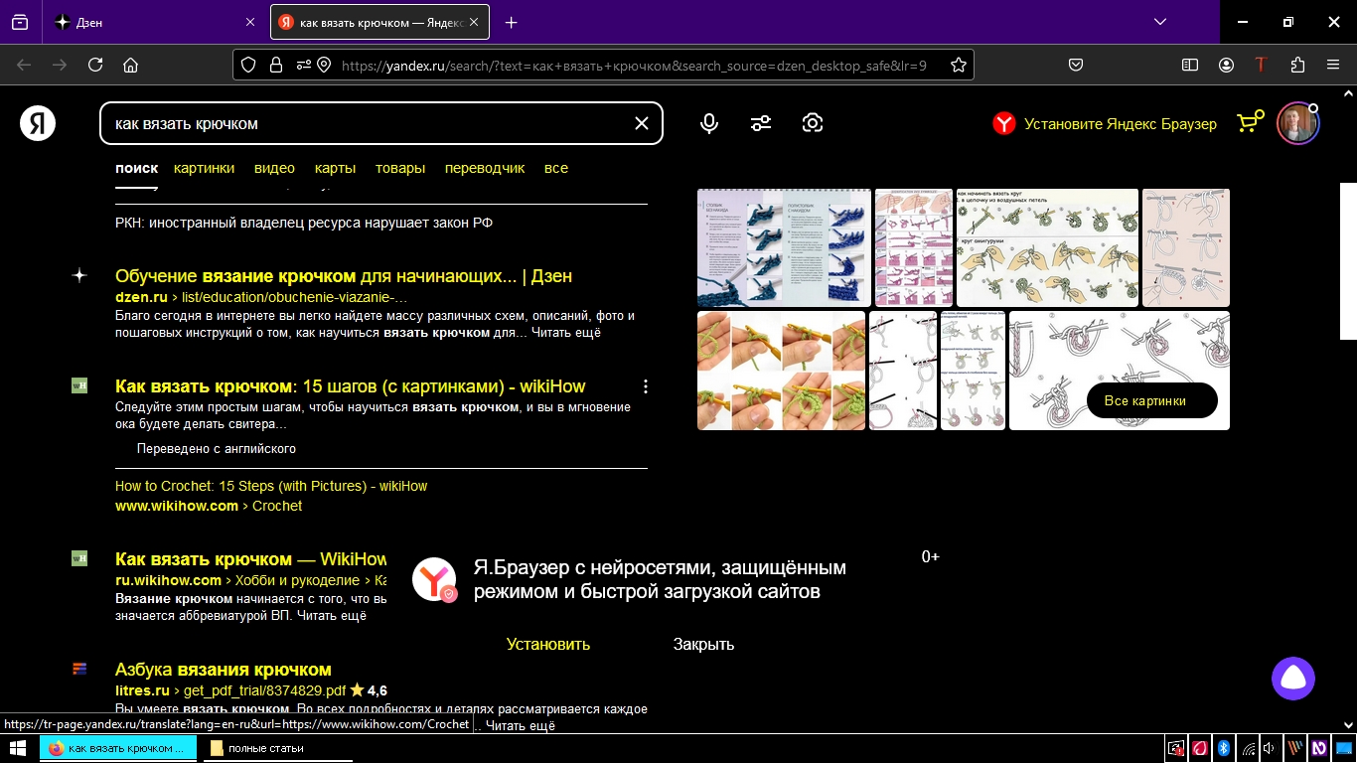Open the Firefox View button
Screen dimensions: 1357x763
tap(20, 22)
